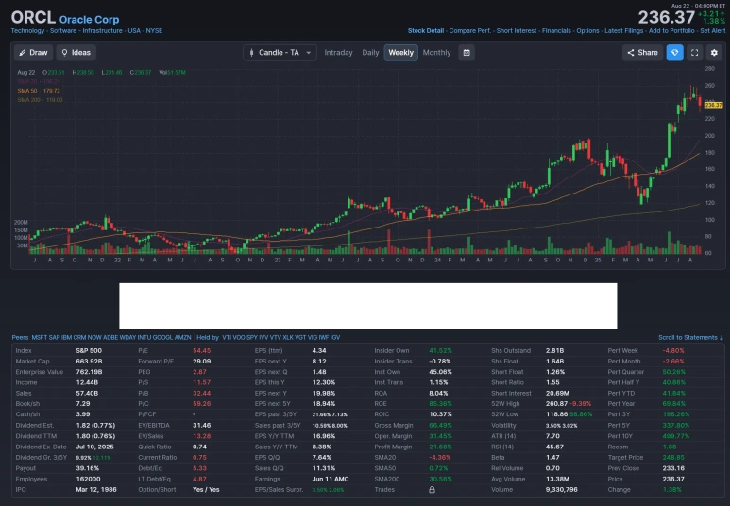
Task: Open the Latest Filings link
Action: tap(624, 31)
